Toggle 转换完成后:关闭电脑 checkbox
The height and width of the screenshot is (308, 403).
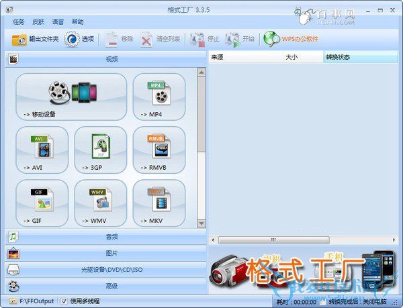[x=323, y=301]
